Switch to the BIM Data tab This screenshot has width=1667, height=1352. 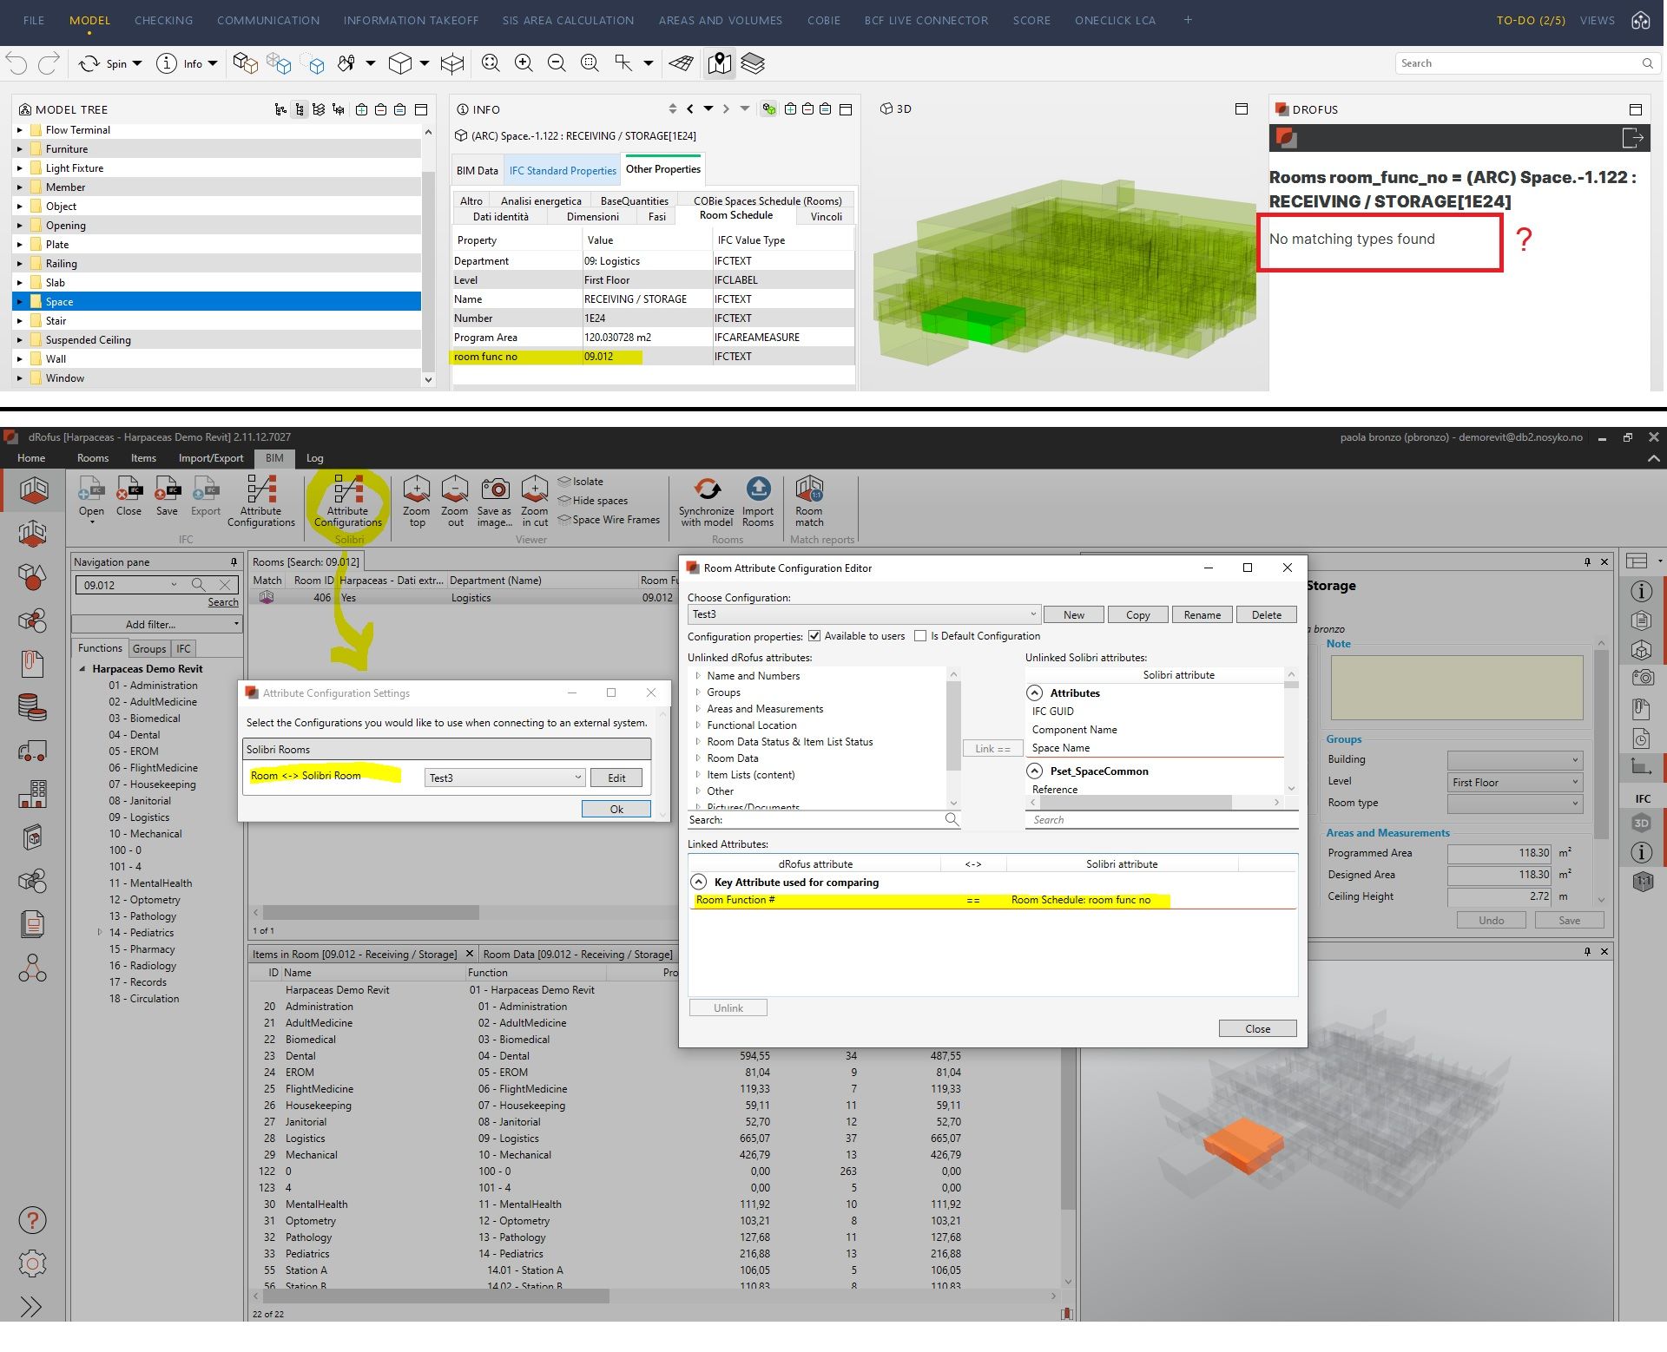point(478,171)
